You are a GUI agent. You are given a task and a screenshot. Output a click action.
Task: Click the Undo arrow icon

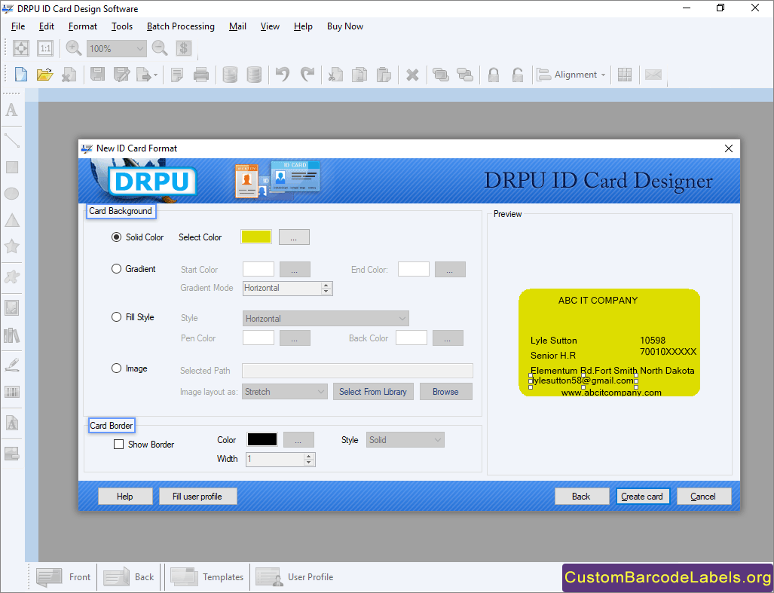283,75
